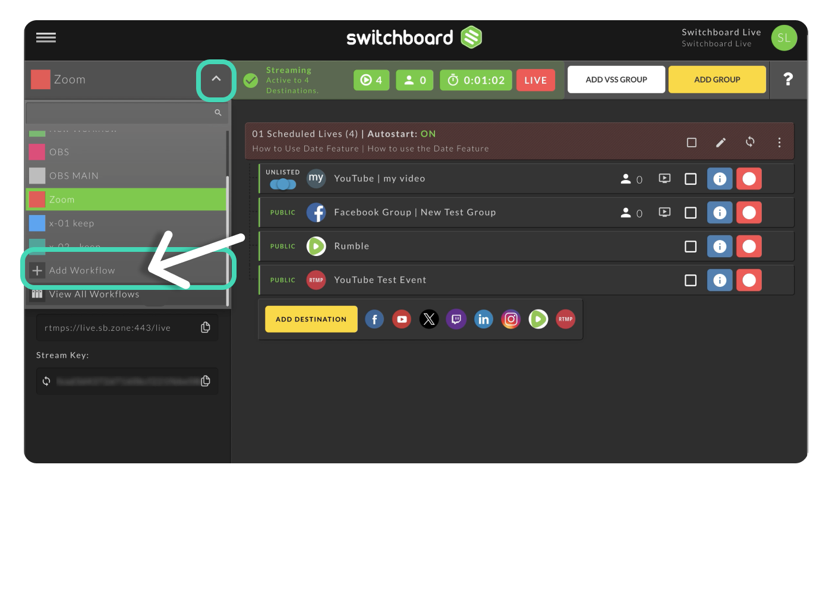Add a Facebook destination icon
The width and height of the screenshot is (832, 594).
(374, 320)
